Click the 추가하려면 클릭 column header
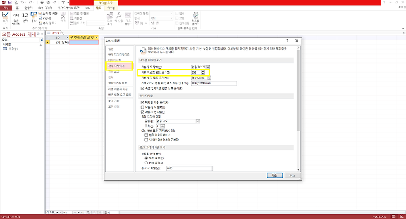The width and height of the screenshot is (406, 219). tap(84, 38)
